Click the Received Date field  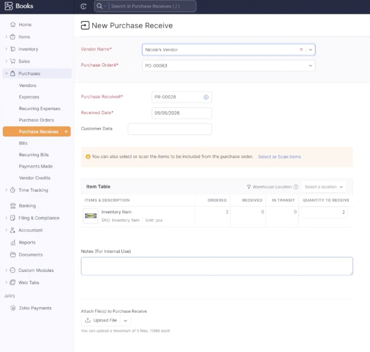[182, 113]
